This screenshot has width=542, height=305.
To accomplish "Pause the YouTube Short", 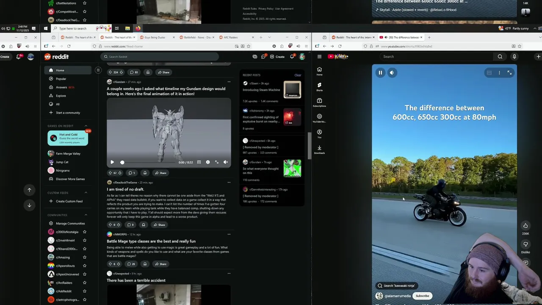I will pos(380,73).
